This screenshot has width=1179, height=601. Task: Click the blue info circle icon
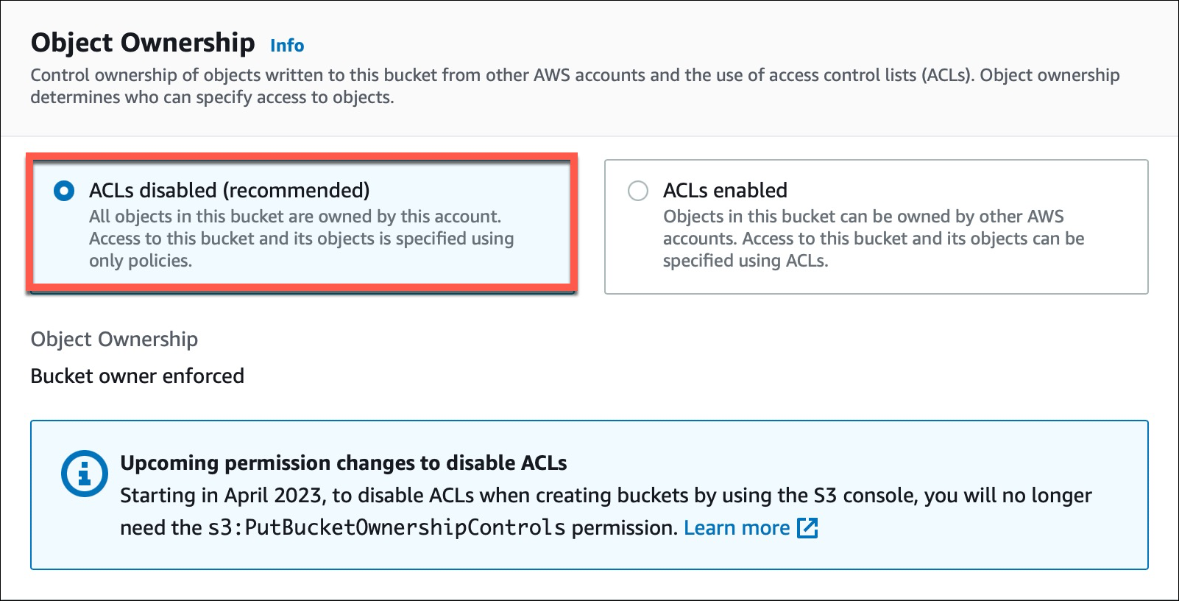coord(85,474)
